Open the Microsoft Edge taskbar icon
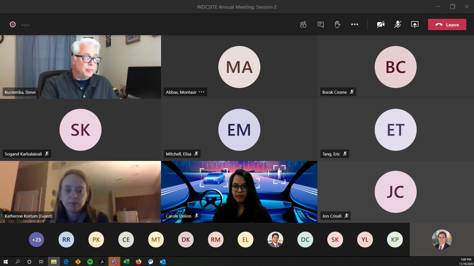Viewport: 474px width, 266px height. coord(66,262)
